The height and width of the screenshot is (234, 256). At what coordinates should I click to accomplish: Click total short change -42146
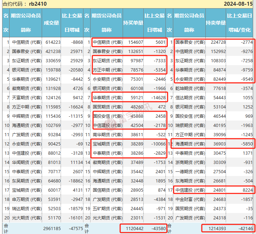click(246, 229)
